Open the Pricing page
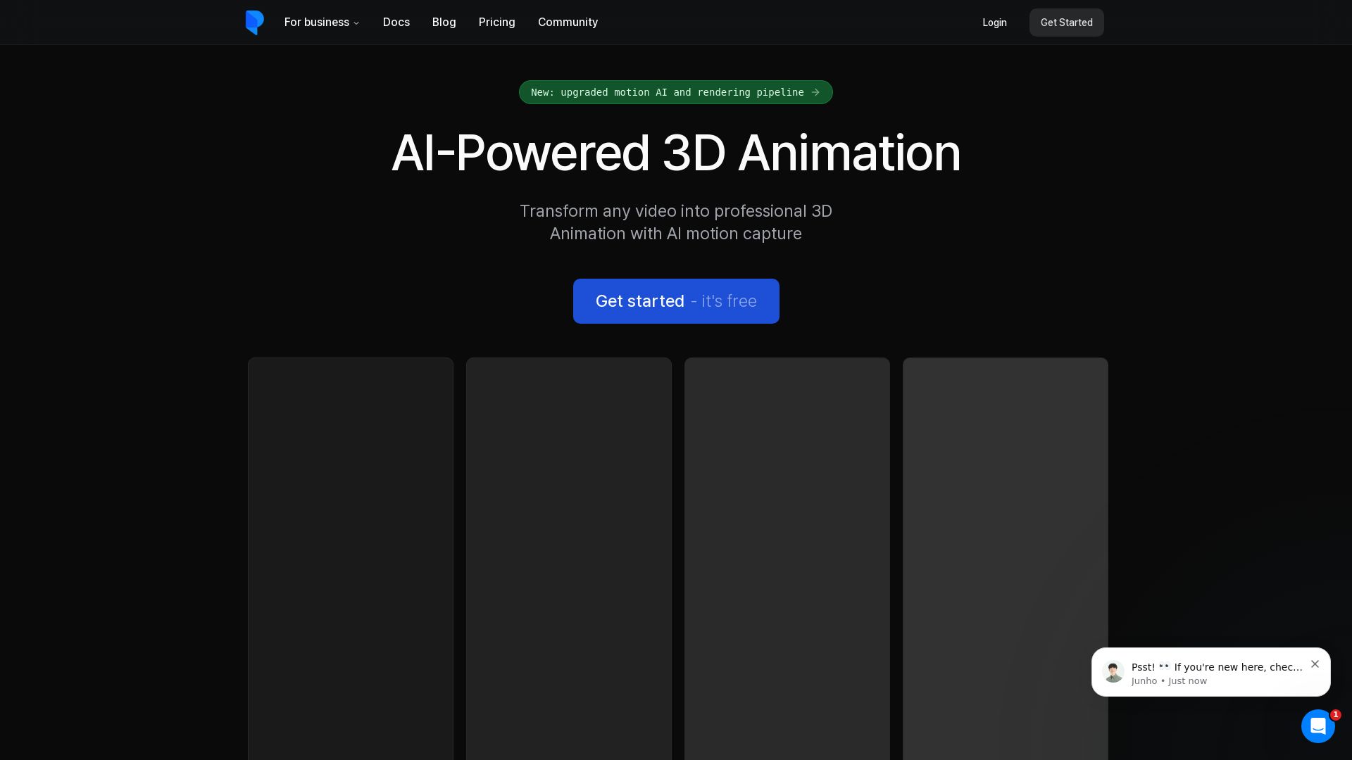The width and height of the screenshot is (1352, 760). pyautogui.click(x=496, y=23)
